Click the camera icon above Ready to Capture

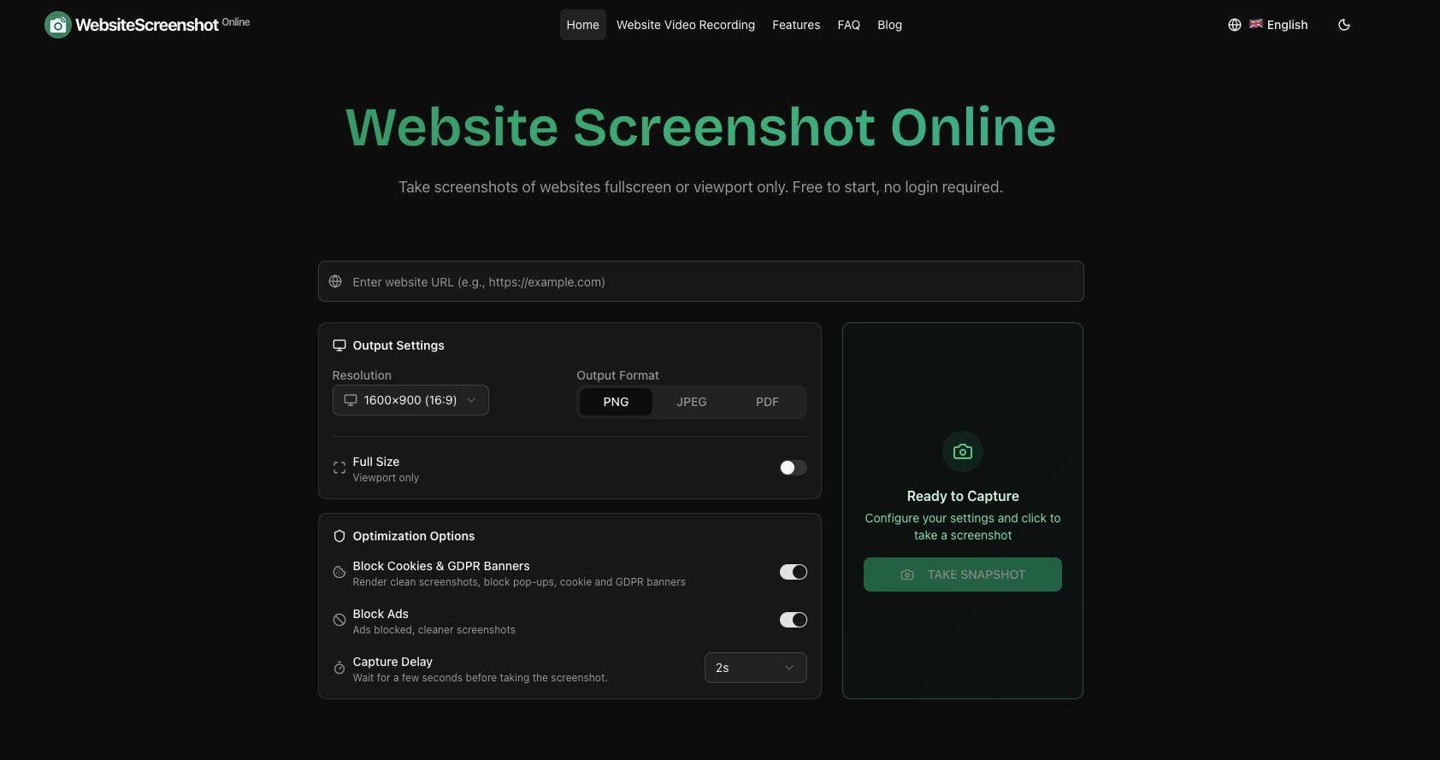pyautogui.click(x=963, y=451)
